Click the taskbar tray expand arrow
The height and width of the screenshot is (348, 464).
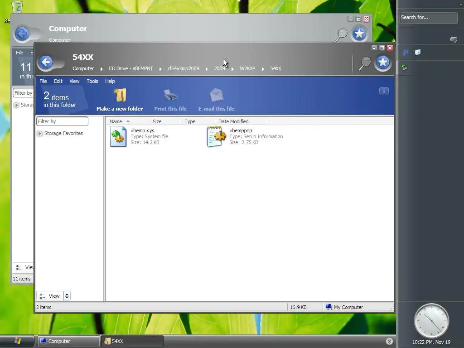389,341
